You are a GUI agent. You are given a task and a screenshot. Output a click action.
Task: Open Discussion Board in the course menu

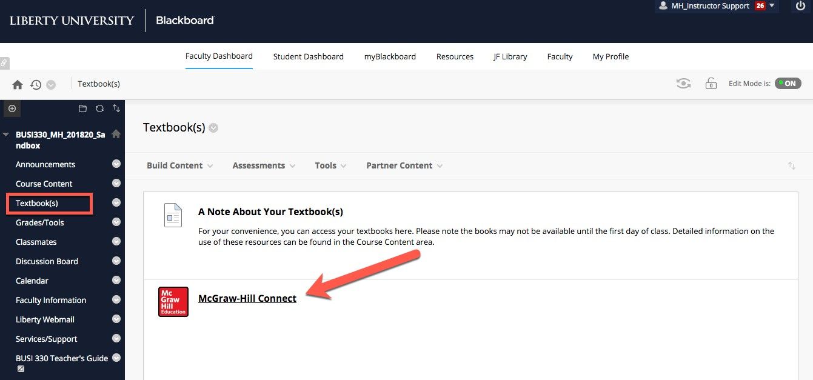click(47, 261)
